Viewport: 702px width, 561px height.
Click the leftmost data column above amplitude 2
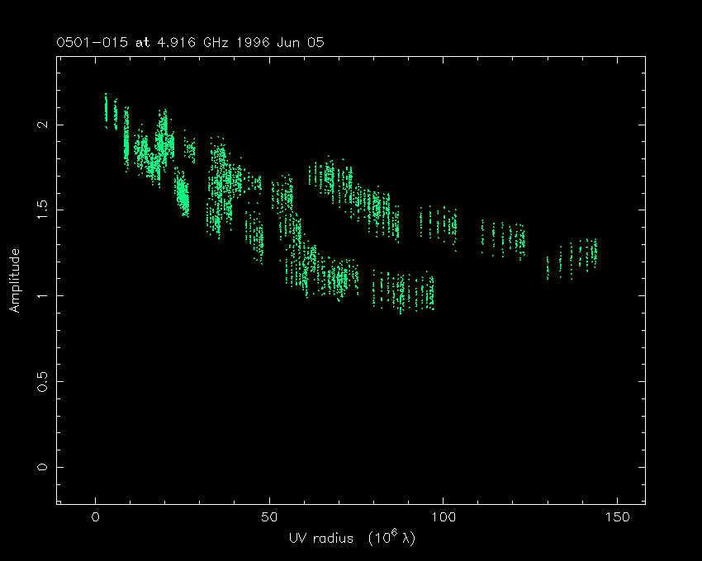[x=106, y=111]
